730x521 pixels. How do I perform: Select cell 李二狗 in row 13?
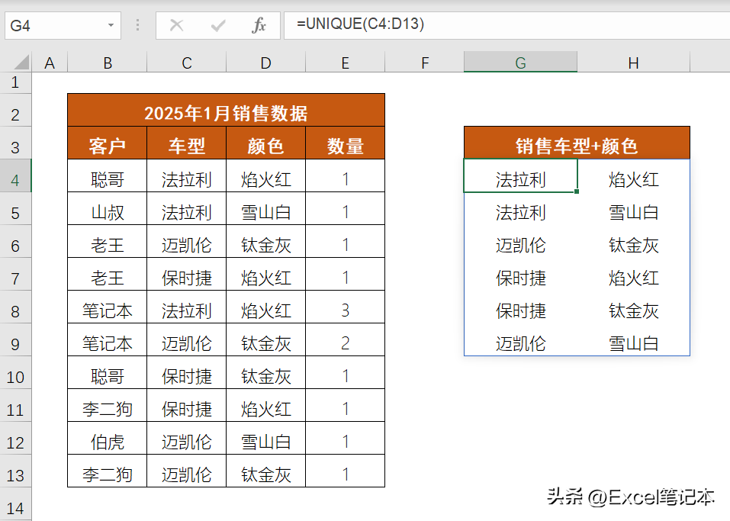click(x=108, y=471)
